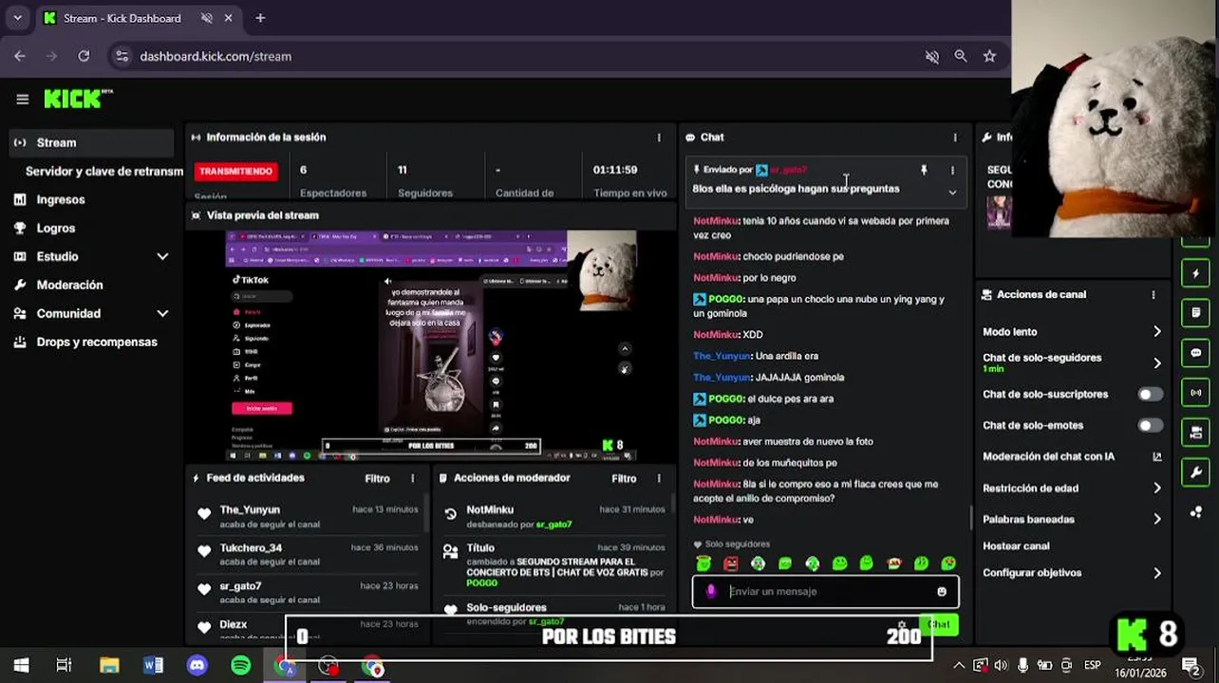Click the wrench widget icon
Image resolution: width=1219 pixels, height=683 pixels.
pos(1195,472)
